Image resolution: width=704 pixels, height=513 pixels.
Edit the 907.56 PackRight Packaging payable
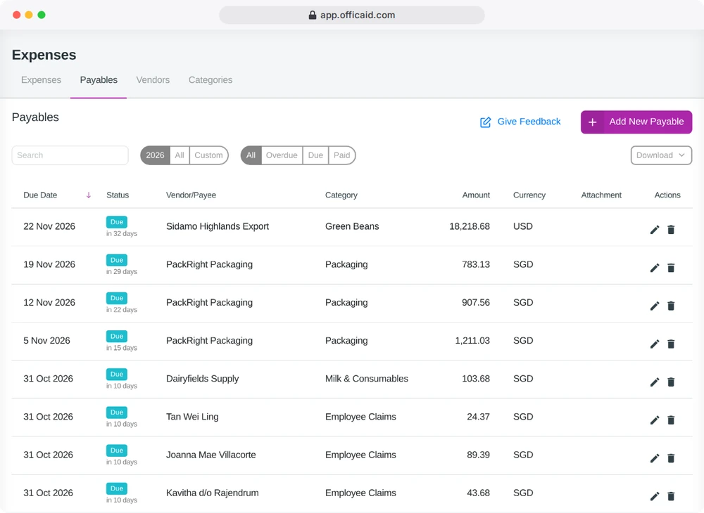(655, 306)
